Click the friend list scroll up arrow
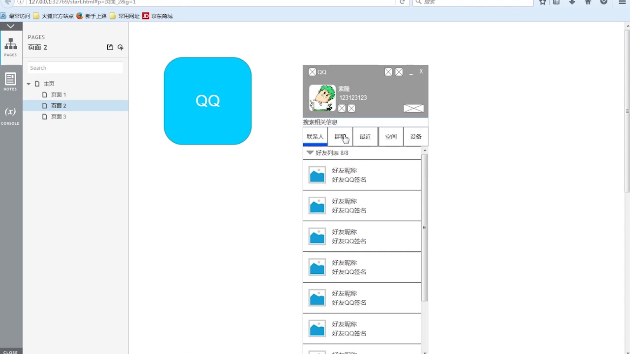 point(425,149)
